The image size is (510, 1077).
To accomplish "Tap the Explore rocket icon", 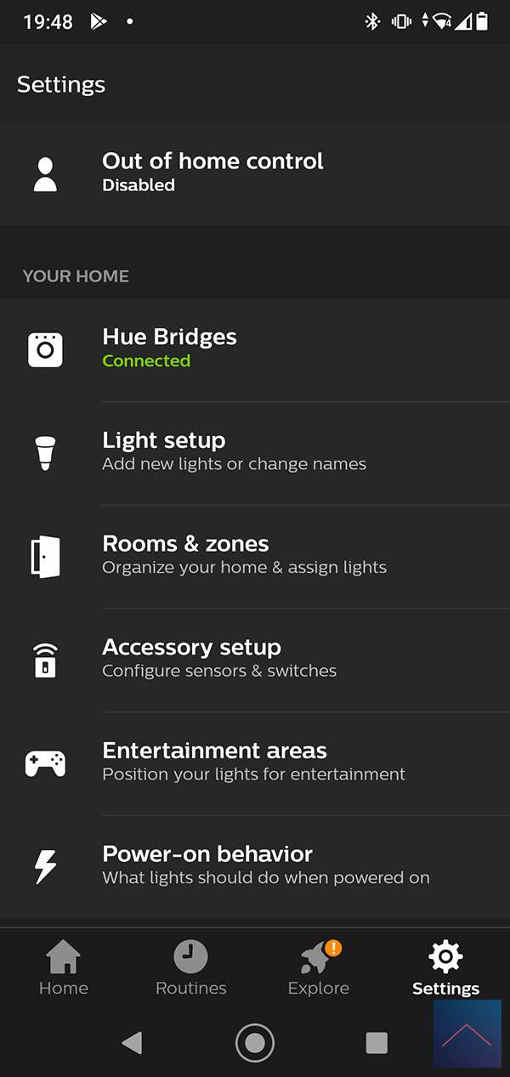I will coord(316,959).
